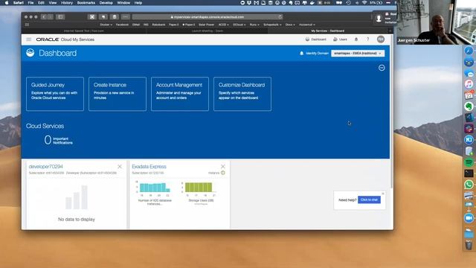Viewport: 476px width, 268px height.
Task: Open Spotify from the Dock
Action: coord(469,162)
